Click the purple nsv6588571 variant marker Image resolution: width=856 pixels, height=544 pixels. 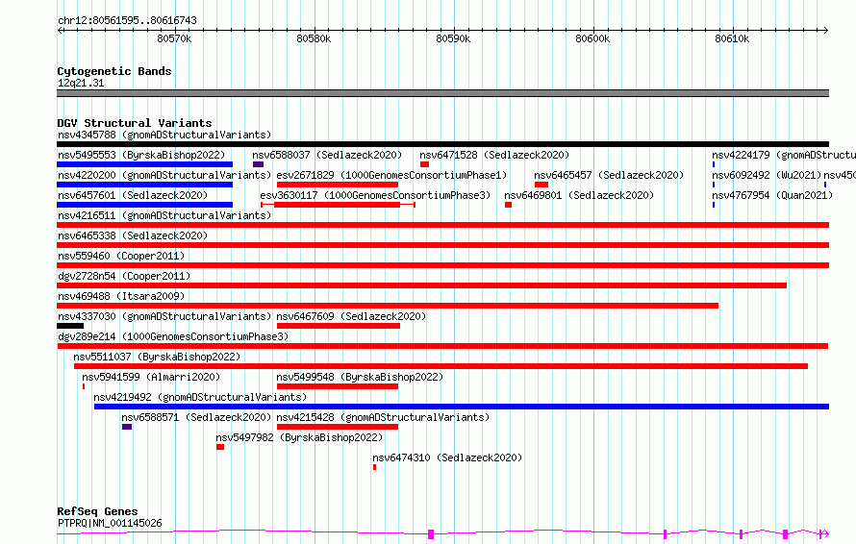(x=127, y=427)
